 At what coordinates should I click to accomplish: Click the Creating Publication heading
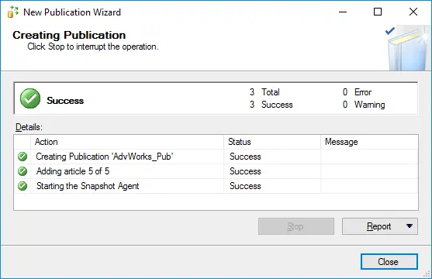point(69,35)
